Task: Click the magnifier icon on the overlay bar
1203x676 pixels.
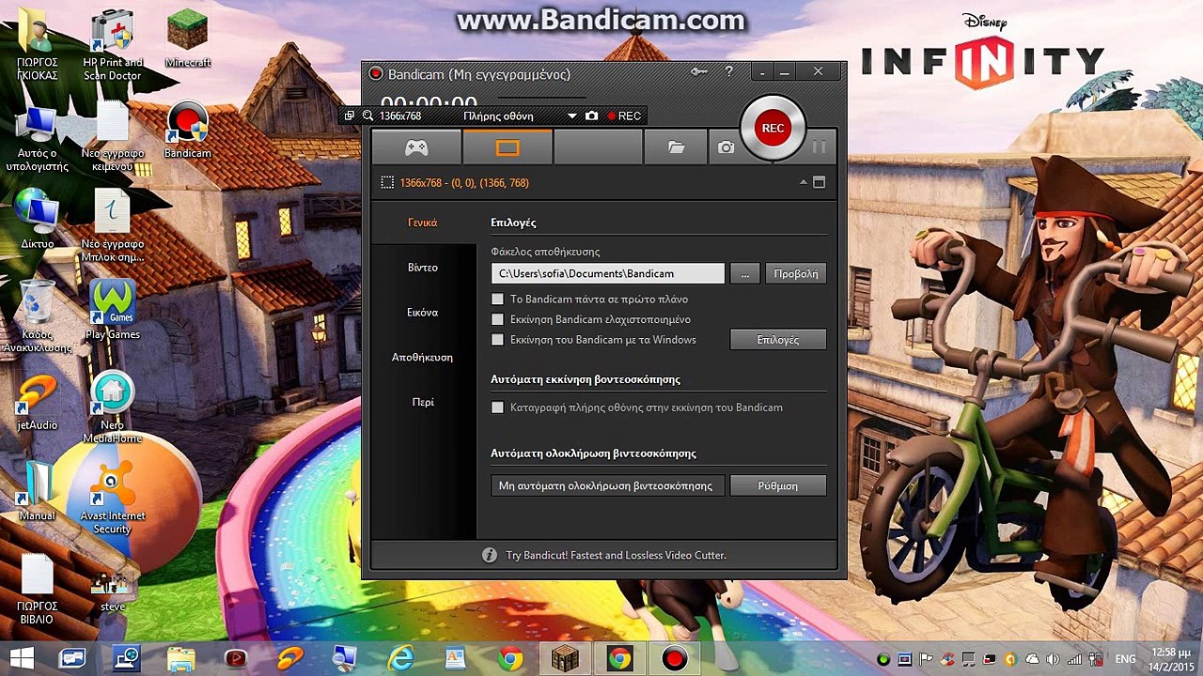Action: pyautogui.click(x=367, y=115)
